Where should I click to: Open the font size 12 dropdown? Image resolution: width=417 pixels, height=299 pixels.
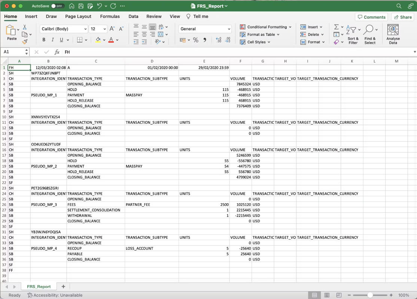point(104,29)
